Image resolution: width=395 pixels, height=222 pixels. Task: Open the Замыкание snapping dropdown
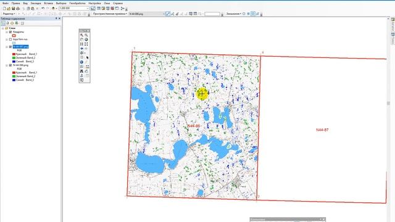234,14
